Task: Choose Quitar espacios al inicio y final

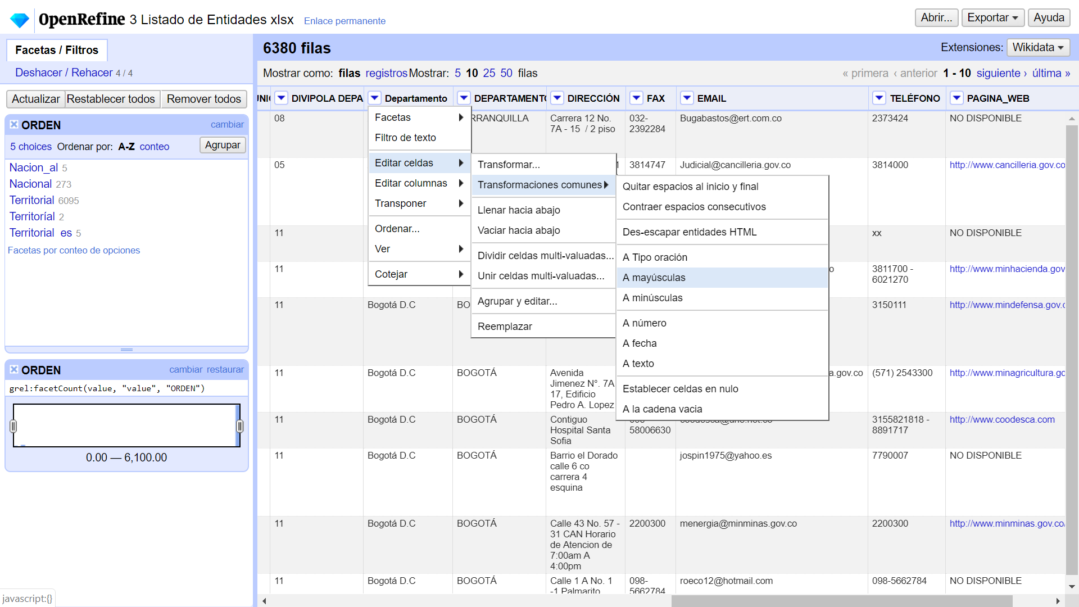Action: click(690, 187)
